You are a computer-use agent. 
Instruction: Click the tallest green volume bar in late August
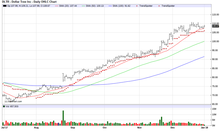tap(63, 118)
